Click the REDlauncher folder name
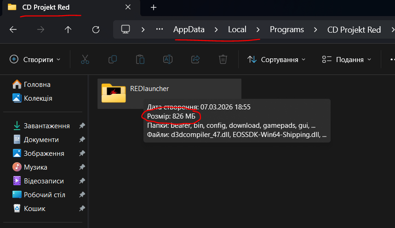The height and width of the screenshot is (228, 395). coord(149,89)
